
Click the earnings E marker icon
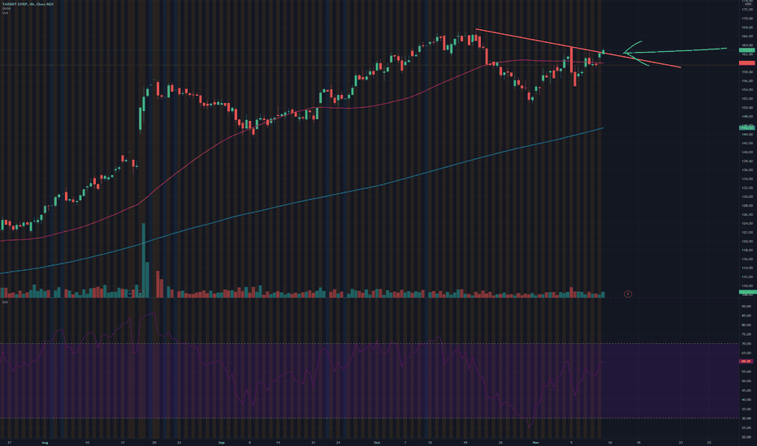coord(628,294)
